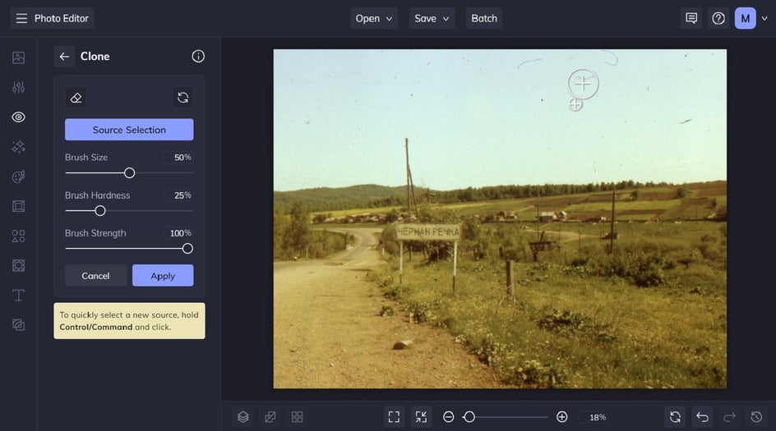Image resolution: width=776 pixels, height=431 pixels.
Task: Open the layers icon in bottom bar
Action: 243,417
